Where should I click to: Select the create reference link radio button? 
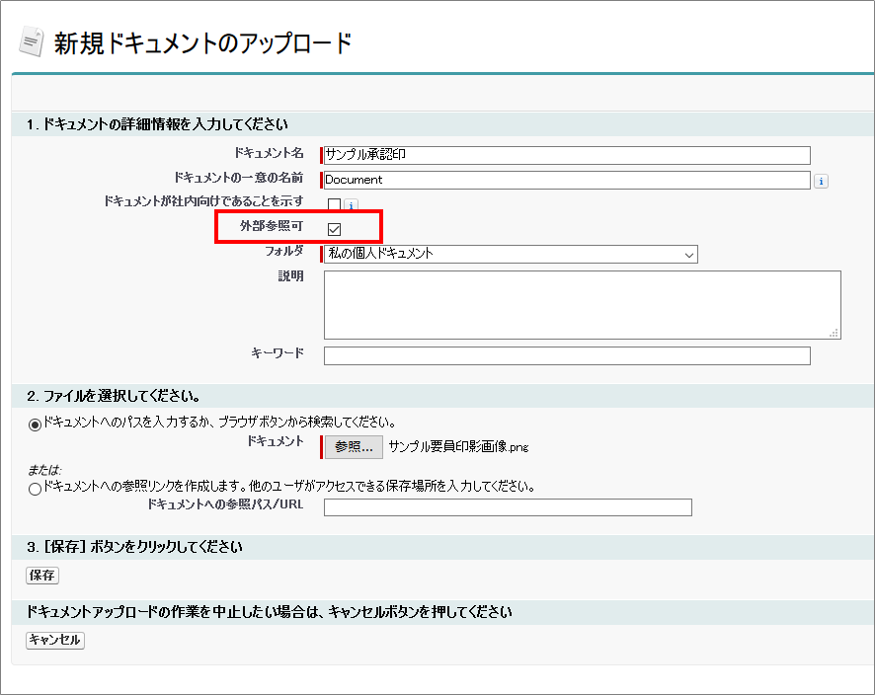36,488
